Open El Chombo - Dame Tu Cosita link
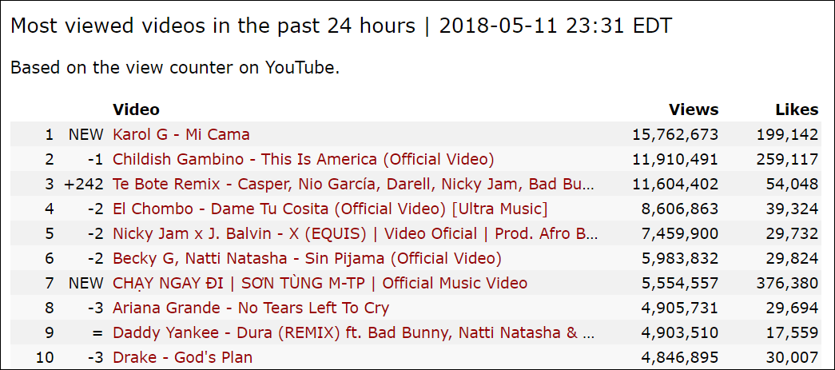The height and width of the screenshot is (370, 835). pos(330,209)
